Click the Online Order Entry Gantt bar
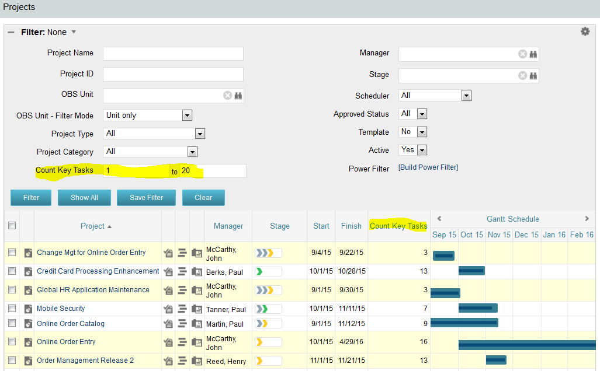 (x=527, y=345)
